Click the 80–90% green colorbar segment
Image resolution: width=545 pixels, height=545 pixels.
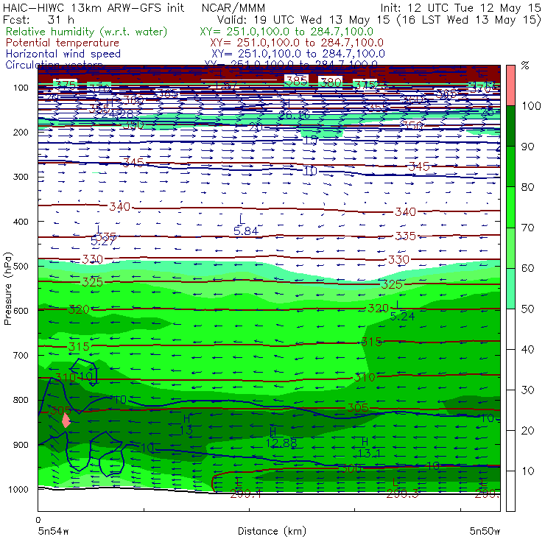[x=510, y=166]
